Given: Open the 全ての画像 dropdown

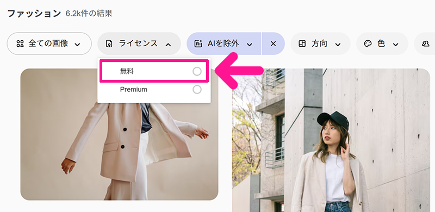Looking at the screenshot, I should coord(49,43).
